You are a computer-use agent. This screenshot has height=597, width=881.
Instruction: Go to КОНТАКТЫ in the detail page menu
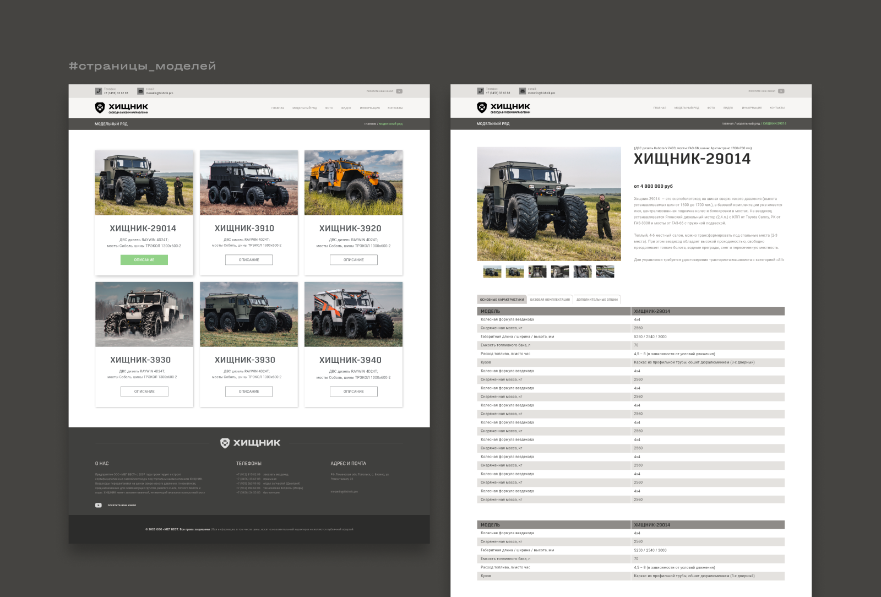[777, 108]
